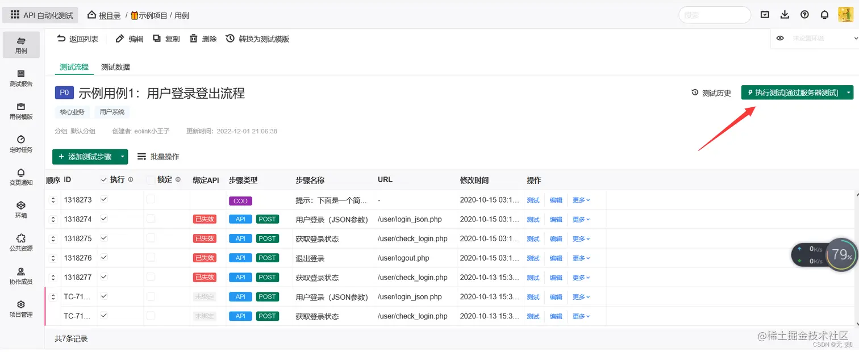859x352 pixels.
Task: Toggle 执行 checkbox for row 1318273
Action: coord(103,200)
